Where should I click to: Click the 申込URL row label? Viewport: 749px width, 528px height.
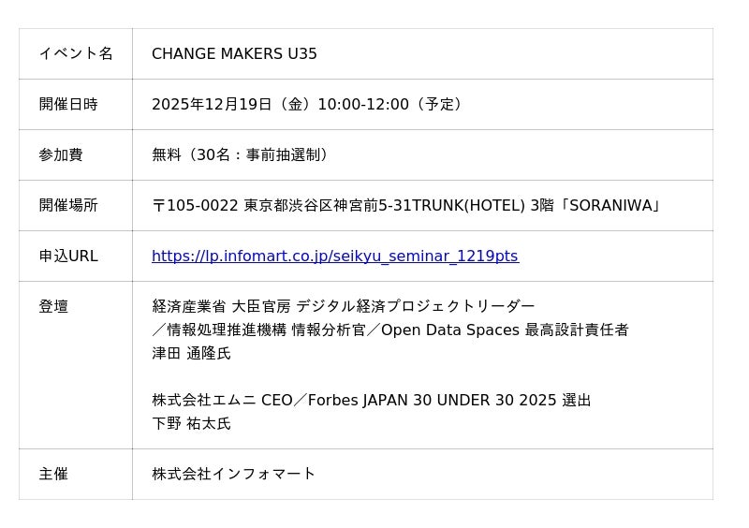[x=68, y=257]
